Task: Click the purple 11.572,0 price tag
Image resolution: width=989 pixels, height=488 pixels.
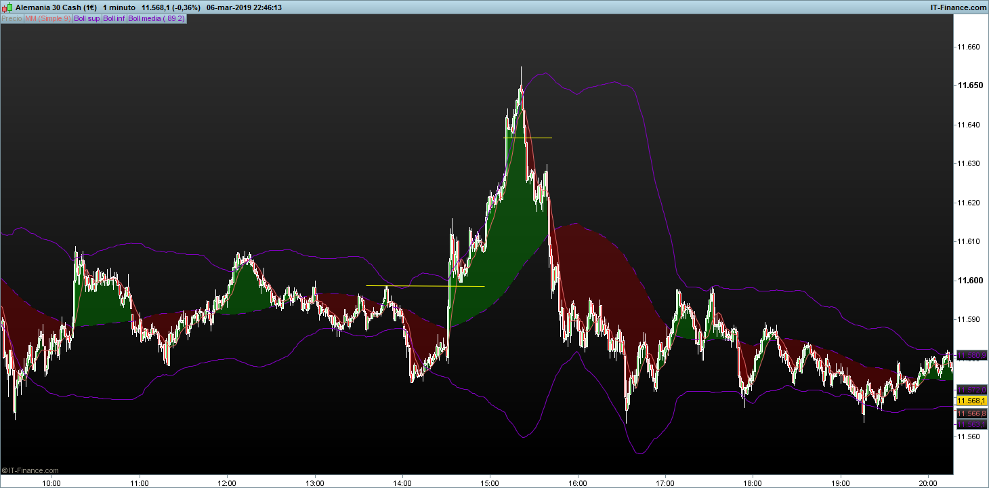Action: [x=972, y=390]
